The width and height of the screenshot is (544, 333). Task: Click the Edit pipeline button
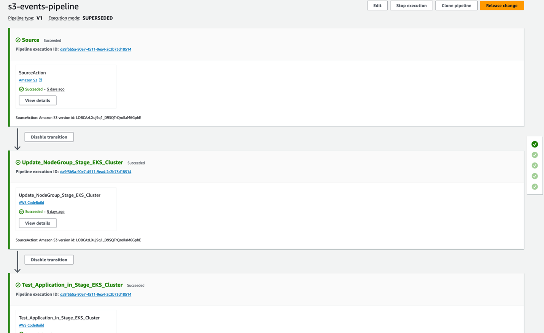click(377, 6)
